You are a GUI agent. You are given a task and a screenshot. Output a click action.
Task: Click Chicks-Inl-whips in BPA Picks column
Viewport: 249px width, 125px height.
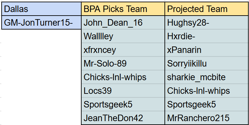(123, 77)
